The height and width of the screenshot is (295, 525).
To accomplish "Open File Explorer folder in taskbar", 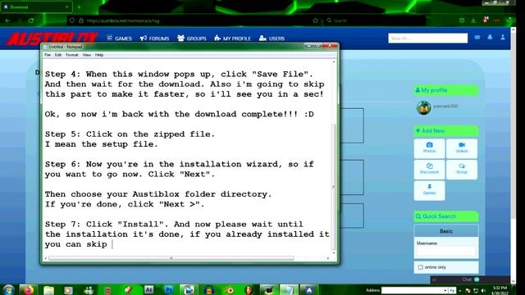I will point(48,289).
